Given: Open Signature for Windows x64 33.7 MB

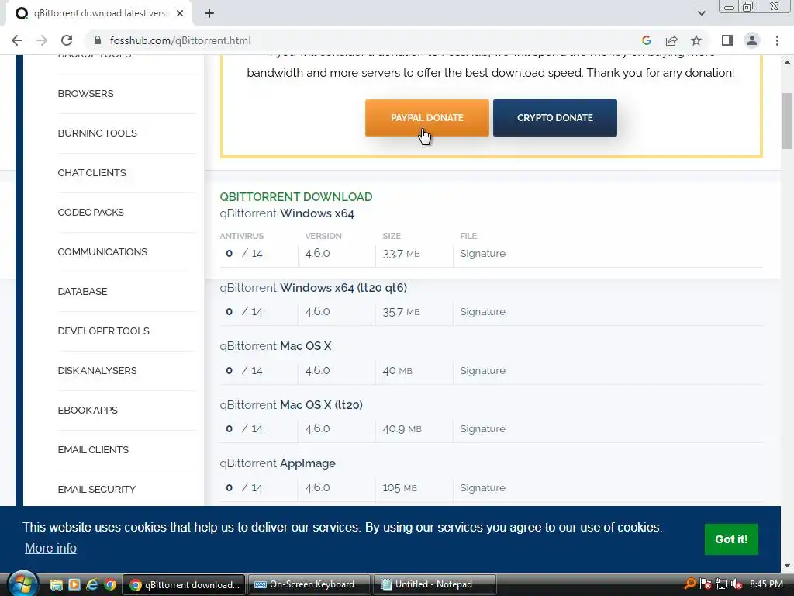Looking at the screenshot, I should [x=482, y=254].
